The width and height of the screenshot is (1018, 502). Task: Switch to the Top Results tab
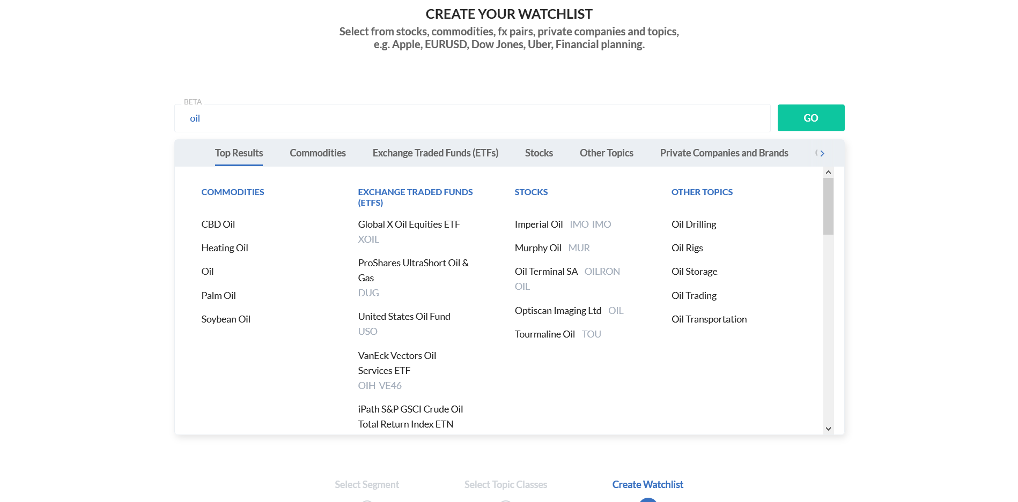[239, 153]
